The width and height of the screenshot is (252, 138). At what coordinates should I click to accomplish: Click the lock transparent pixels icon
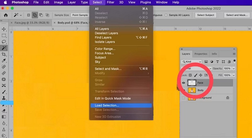point(190,75)
